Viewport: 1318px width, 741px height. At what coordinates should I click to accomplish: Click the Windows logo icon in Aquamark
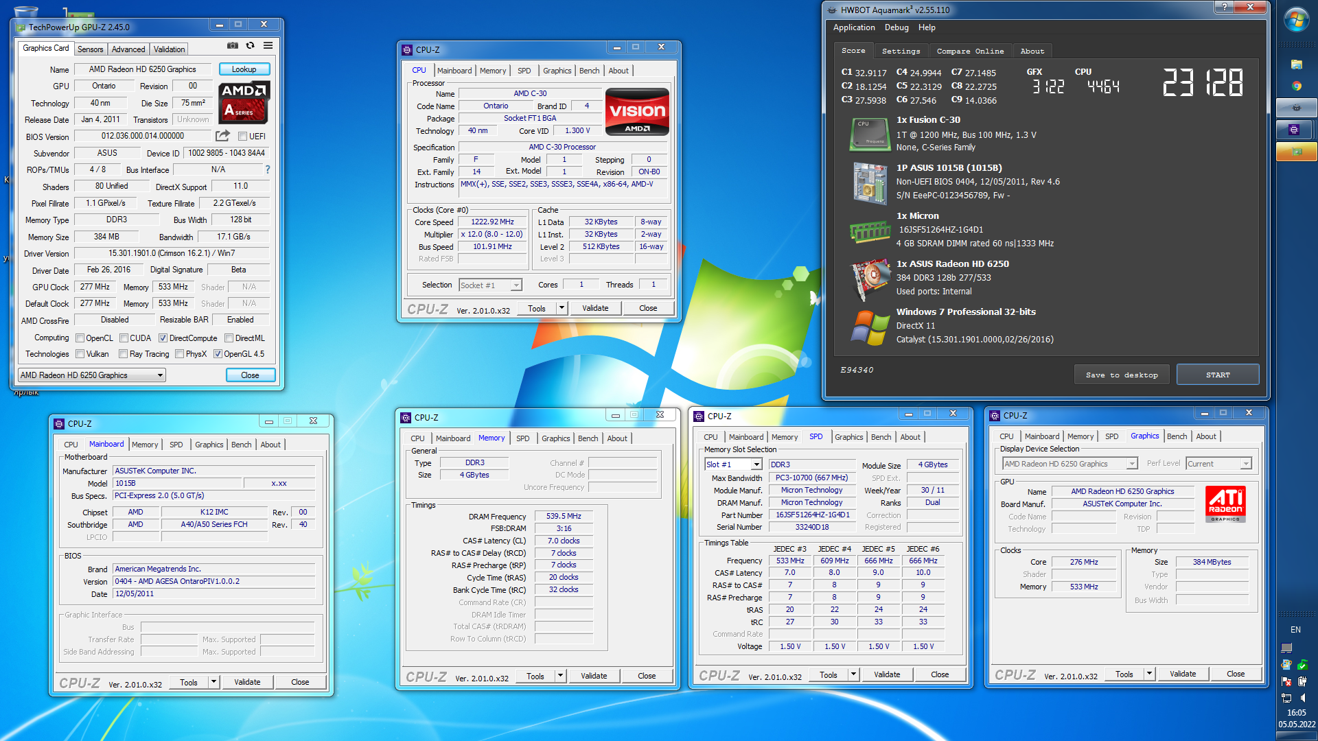[870, 327]
